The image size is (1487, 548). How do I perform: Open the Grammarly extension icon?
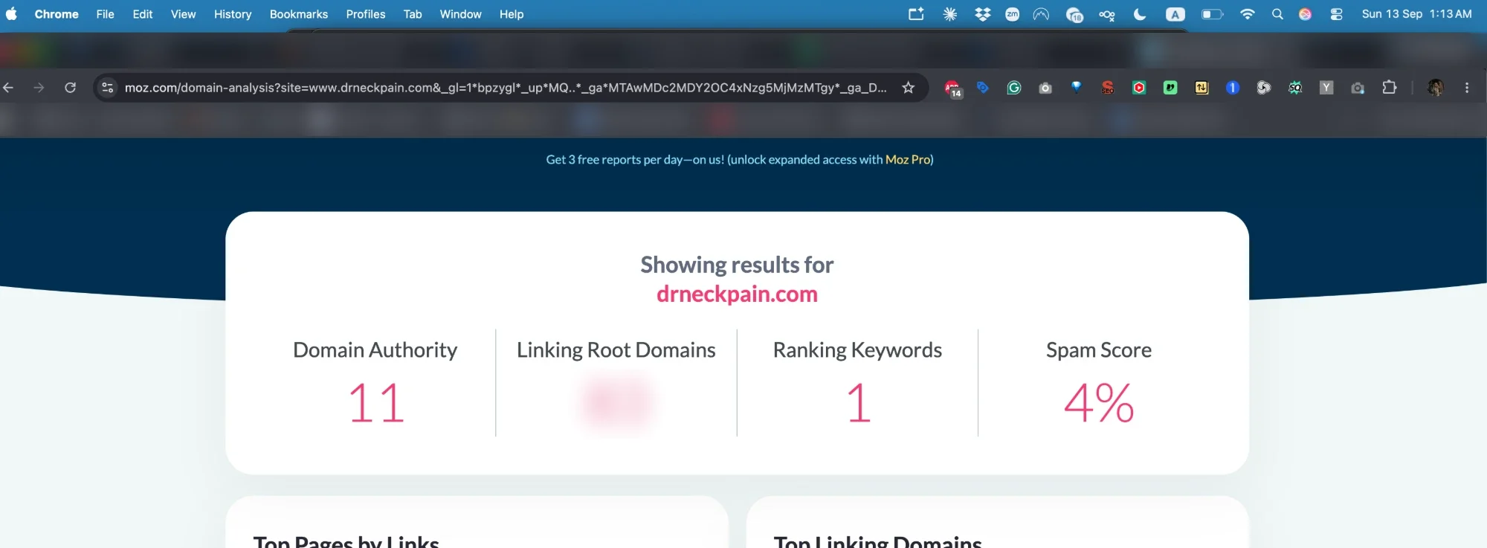[1013, 88]
